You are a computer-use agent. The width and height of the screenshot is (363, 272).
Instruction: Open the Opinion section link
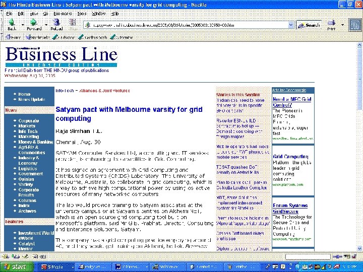coord(26,179)
